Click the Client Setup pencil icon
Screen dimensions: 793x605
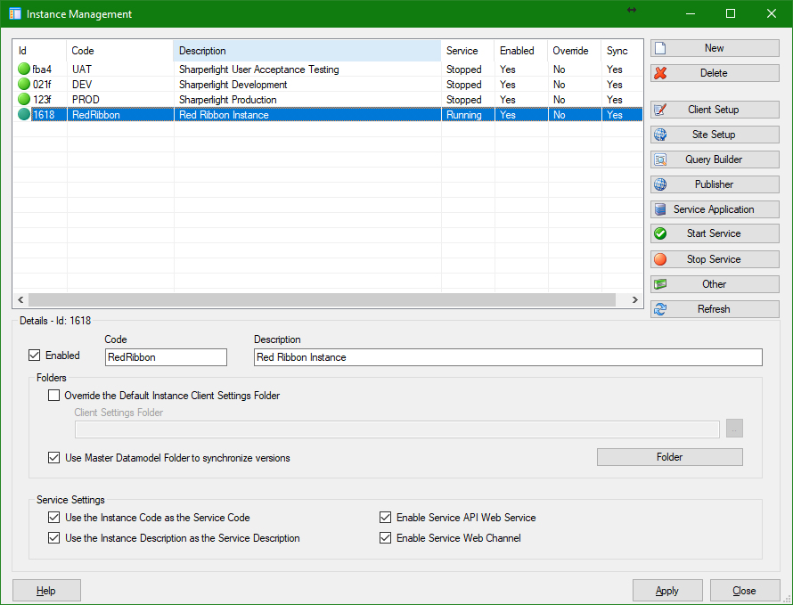(660, 110)
